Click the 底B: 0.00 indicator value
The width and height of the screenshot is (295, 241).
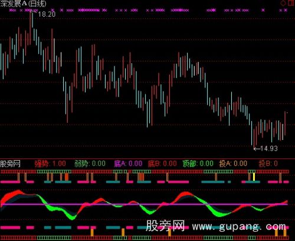[162, 164]
